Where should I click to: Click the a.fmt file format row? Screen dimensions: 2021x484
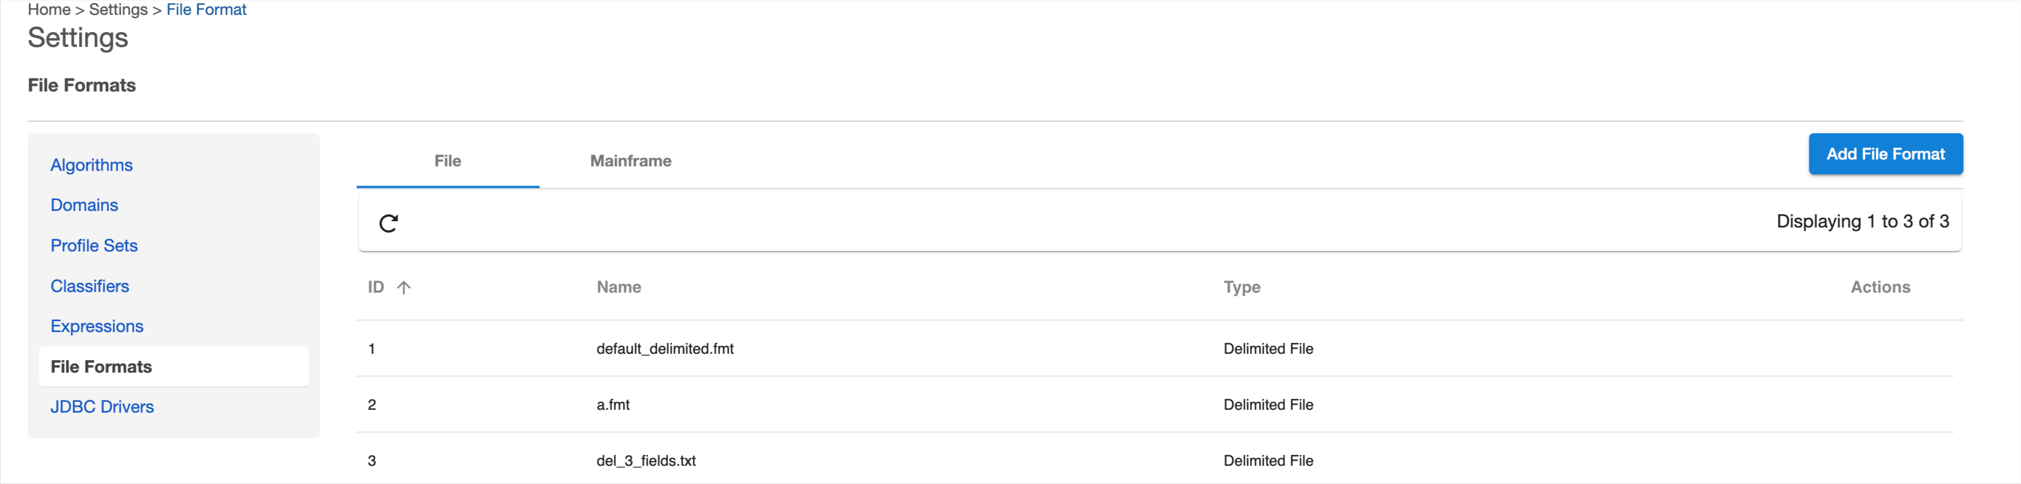coord(613,405)
